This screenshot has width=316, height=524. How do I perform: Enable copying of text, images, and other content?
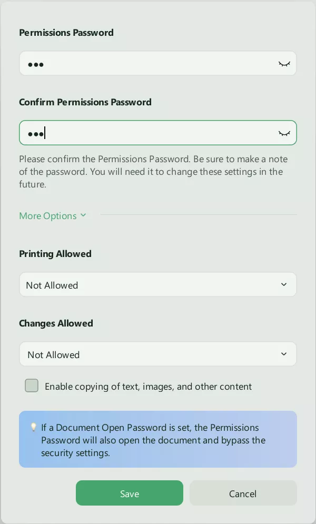click(32, 385)
